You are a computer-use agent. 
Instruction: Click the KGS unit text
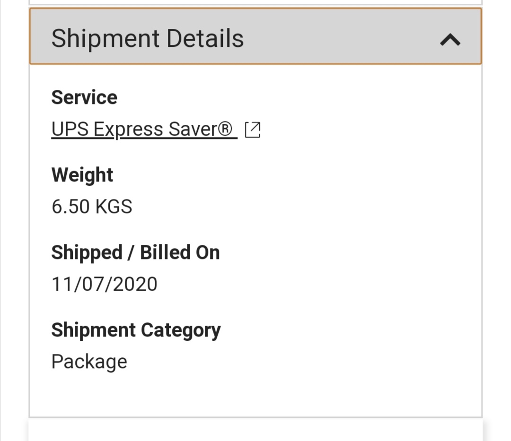click(x=114, y=207)
